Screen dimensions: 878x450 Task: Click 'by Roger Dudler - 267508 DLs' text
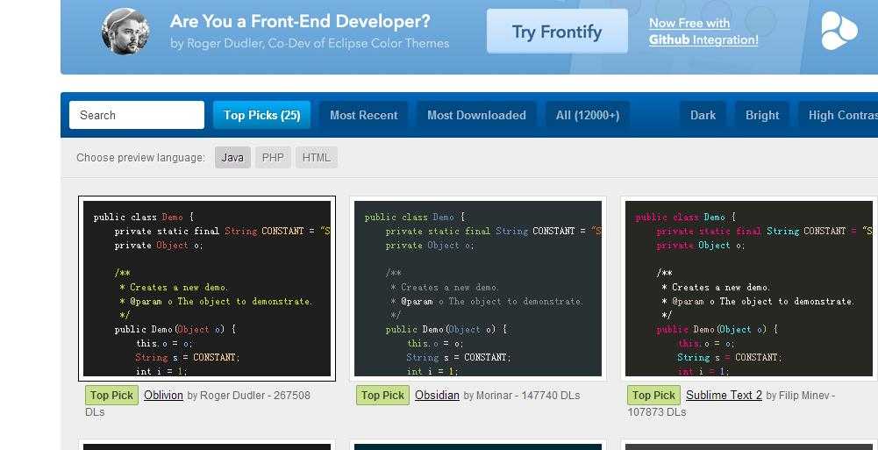click(x=197, y=404)
